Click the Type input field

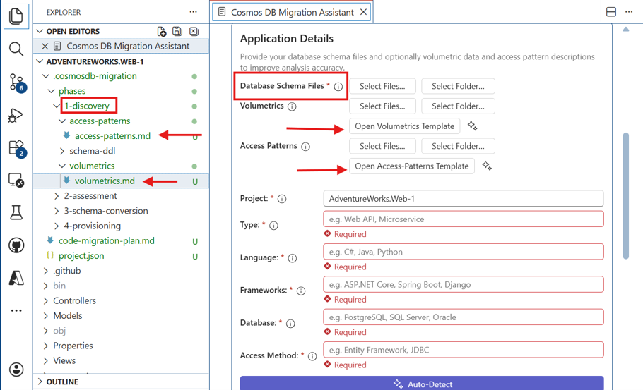tap(464, 219)
